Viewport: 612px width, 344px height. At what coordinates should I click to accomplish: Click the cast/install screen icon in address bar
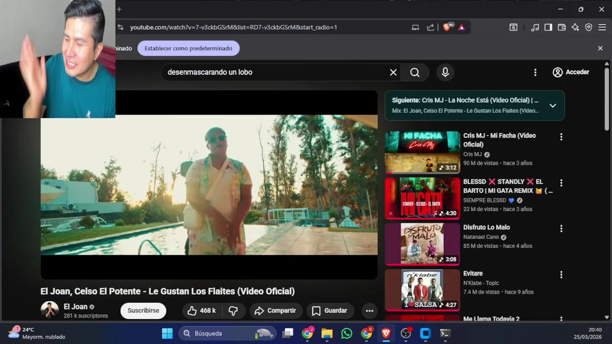[x=415, y=27]
